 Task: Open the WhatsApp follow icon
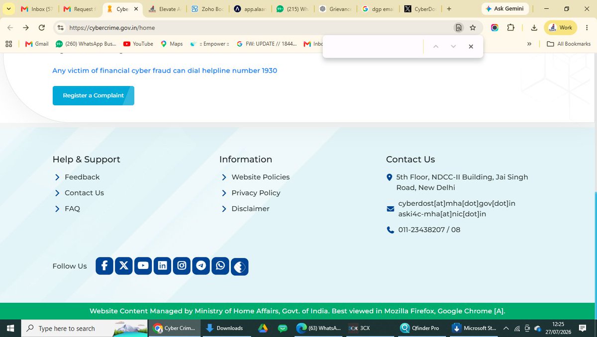tap(220, 266)
